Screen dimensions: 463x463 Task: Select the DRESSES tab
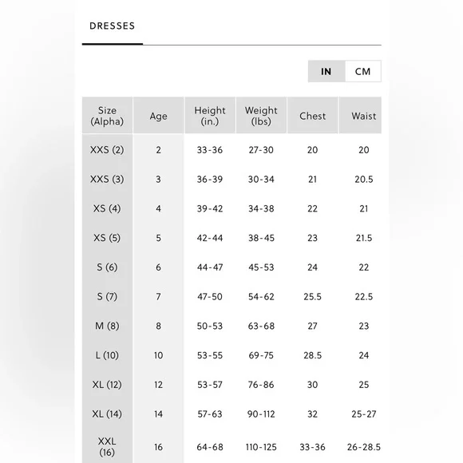[113, 26]
